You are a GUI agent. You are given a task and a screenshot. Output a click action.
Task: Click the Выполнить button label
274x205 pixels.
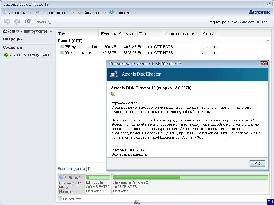(41, 22)
